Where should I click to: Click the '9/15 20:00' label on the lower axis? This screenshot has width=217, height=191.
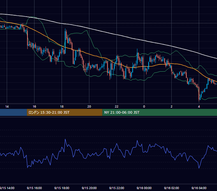tap(89, 188)
